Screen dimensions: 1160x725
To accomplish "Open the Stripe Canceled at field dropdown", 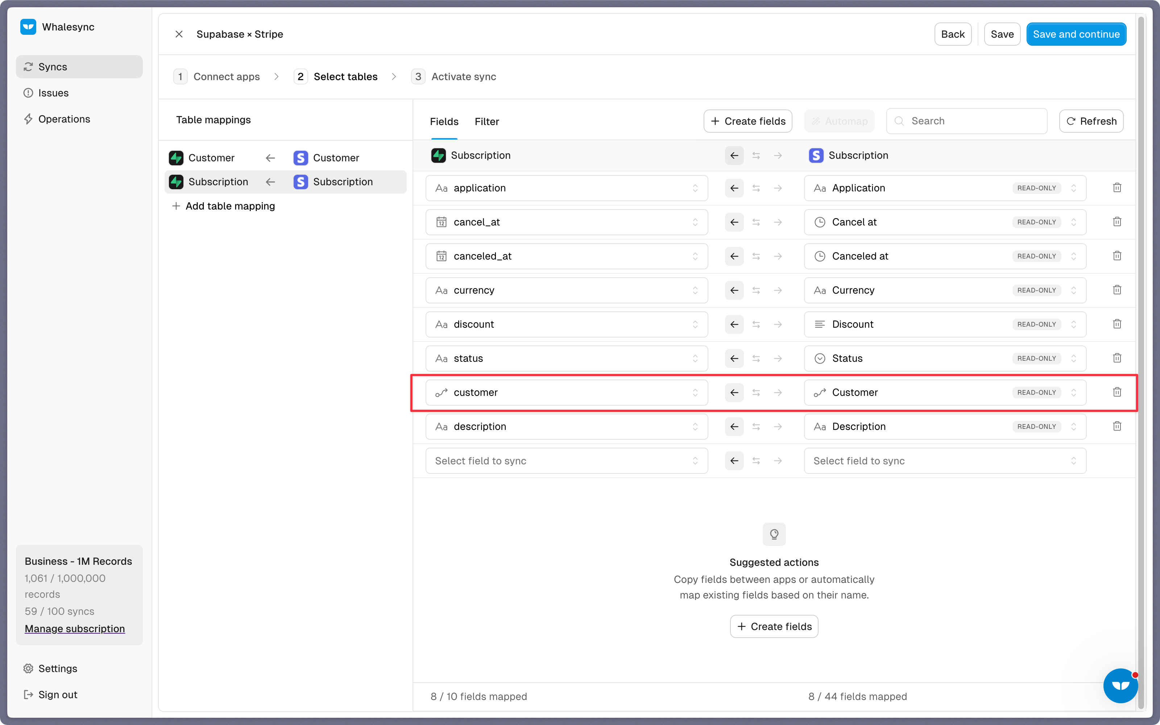I will [945, 256].
